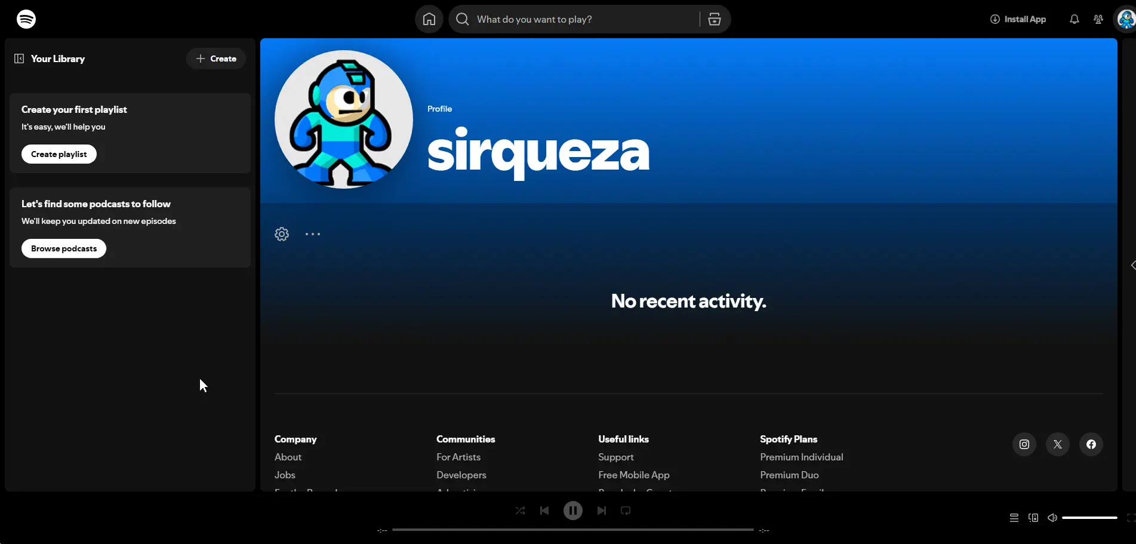Click the Create playlist button
Screen dimensions: 1136x544
pyautogui.click(x=59, y=154)
